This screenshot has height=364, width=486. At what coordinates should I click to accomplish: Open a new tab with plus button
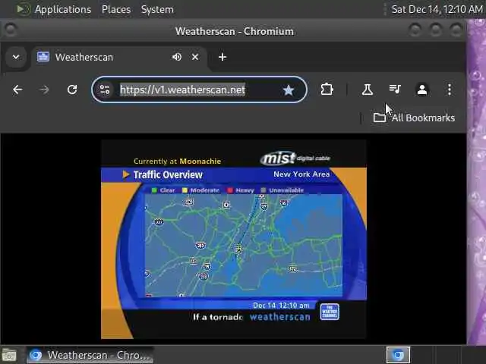click(222, 57)
